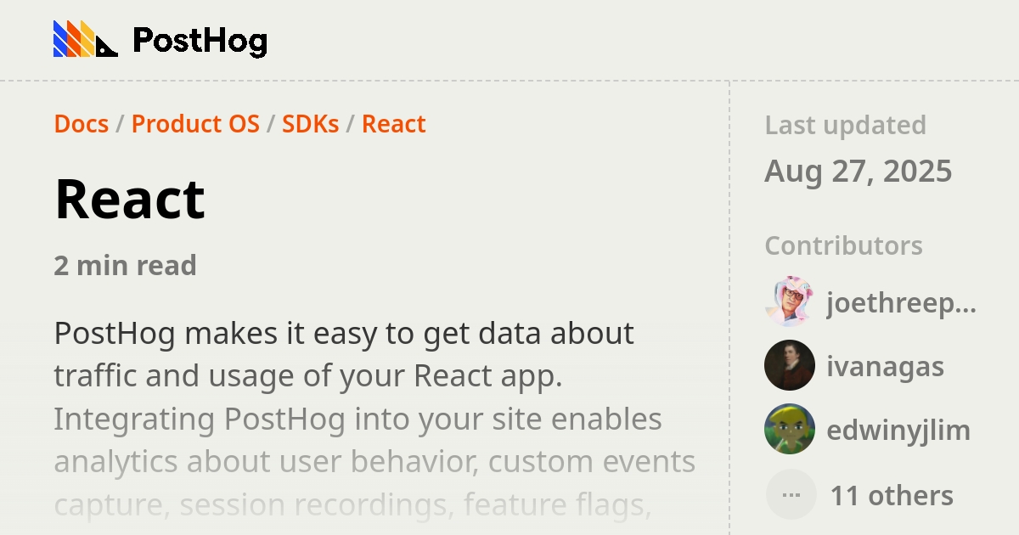Click the React page heading
Screen dimensions: 1019x535
pos(129,200)
